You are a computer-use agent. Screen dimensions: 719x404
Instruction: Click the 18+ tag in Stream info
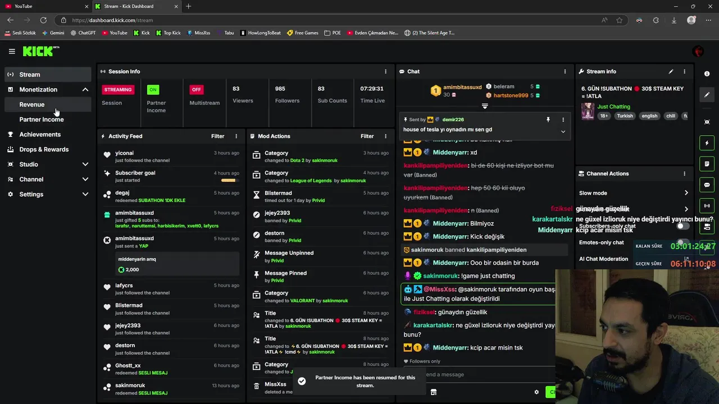(604, 116)
